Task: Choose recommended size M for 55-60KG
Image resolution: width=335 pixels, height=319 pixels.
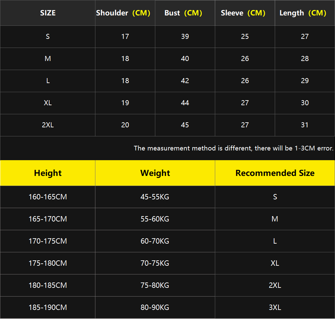Action: point(275,219)
